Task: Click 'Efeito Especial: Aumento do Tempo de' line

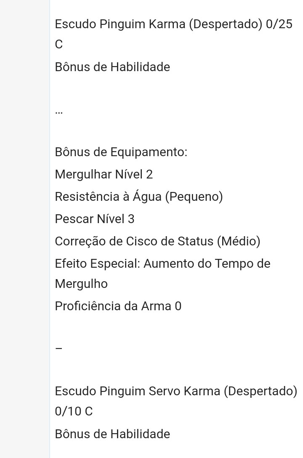Action: 162,264
